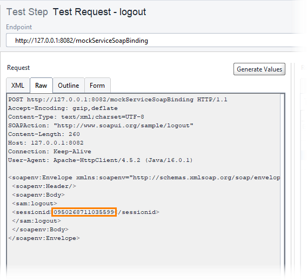Click the opening soapenv:Body tag
The height and width of the screenshot is (280, 307).
[38, 195]
